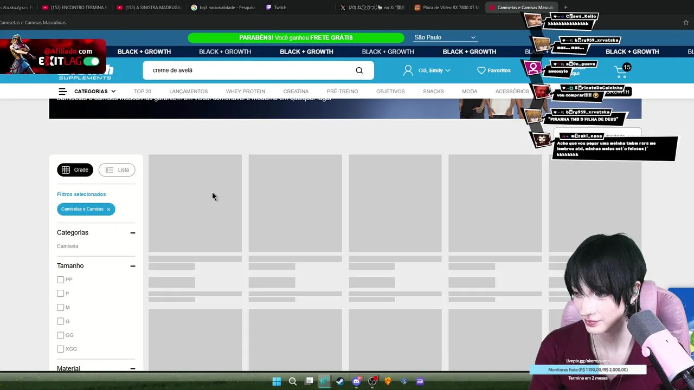This screenshot has height=390, width=694.
Task: Click the Growth Supplements logo
Action: (x=86, y=73)
